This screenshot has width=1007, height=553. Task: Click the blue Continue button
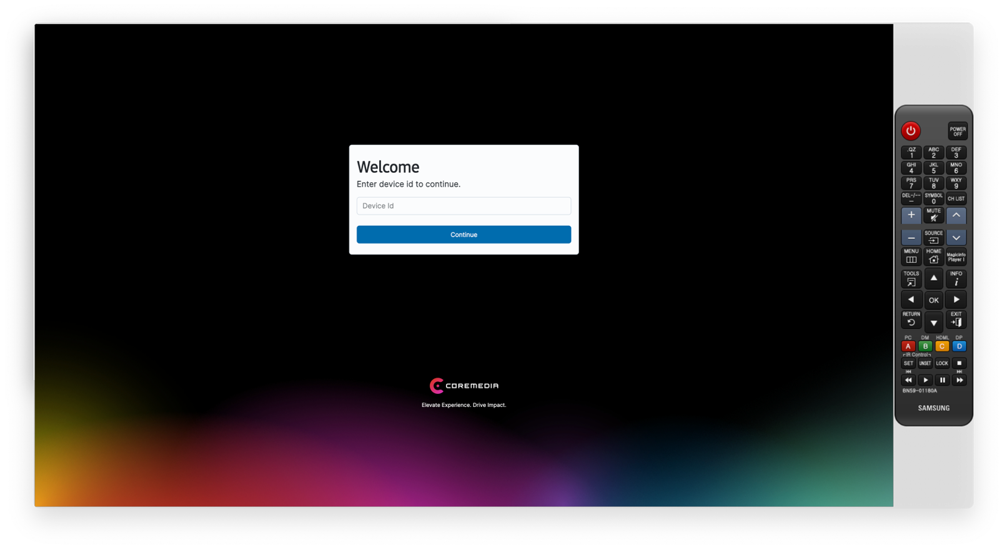(x=464, y=235)
